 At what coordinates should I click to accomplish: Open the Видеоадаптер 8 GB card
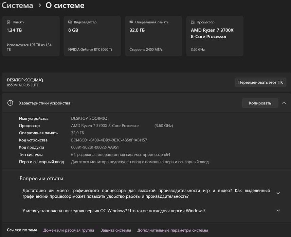coord(92,36)
